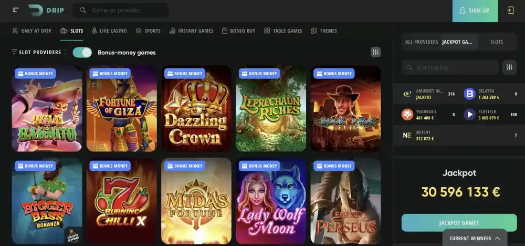Expand the Current Winners panel

475,238
